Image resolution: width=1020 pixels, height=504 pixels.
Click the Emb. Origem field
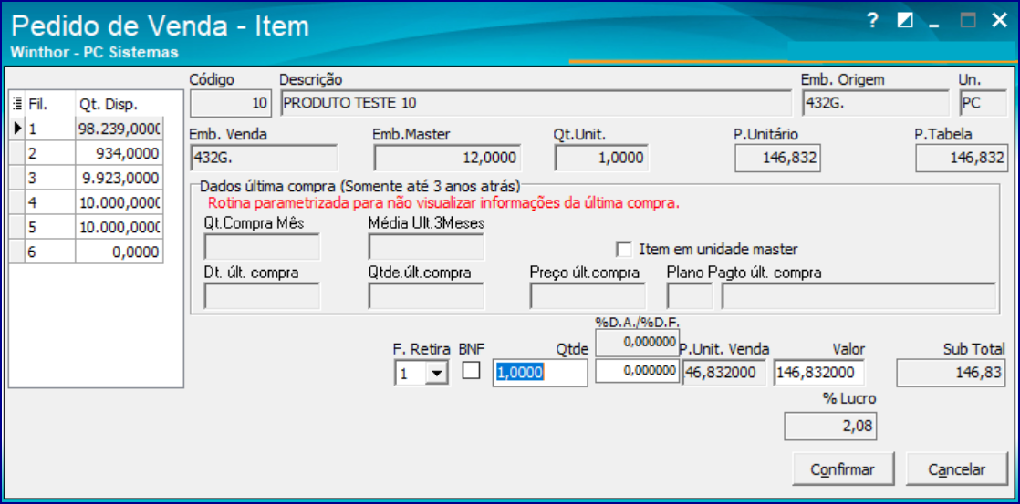875,103
